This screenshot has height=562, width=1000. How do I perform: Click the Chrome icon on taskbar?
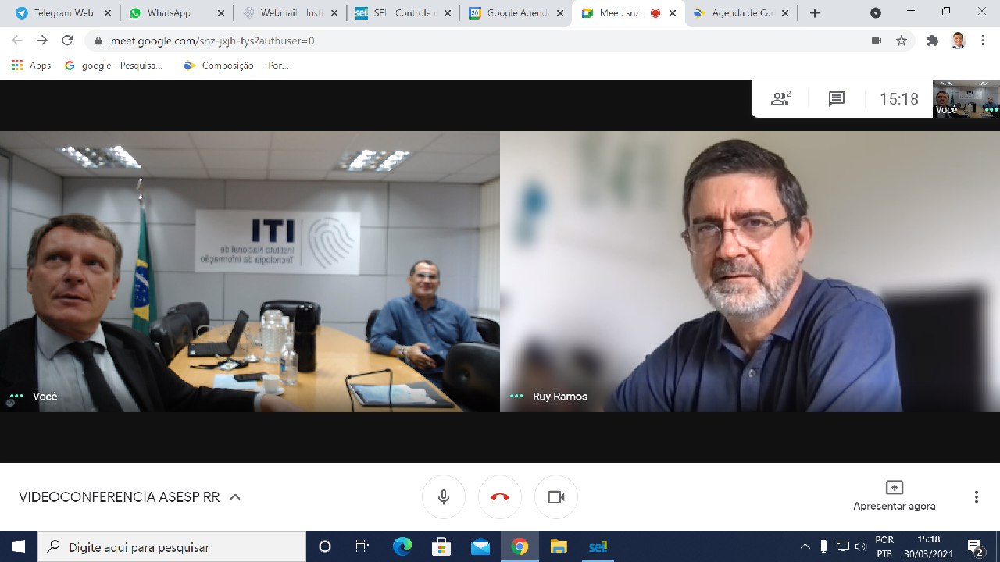coord(520,546)
